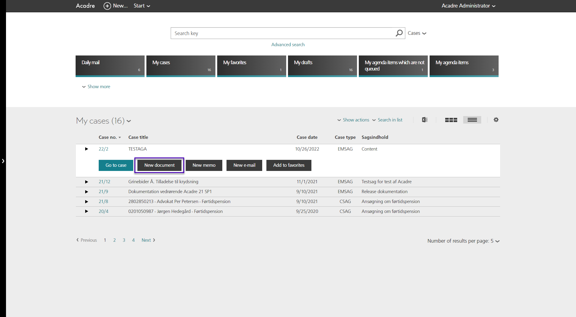Click the New document button
The height and width of the screenshot is (317, 576).
(x=159, y=165)
